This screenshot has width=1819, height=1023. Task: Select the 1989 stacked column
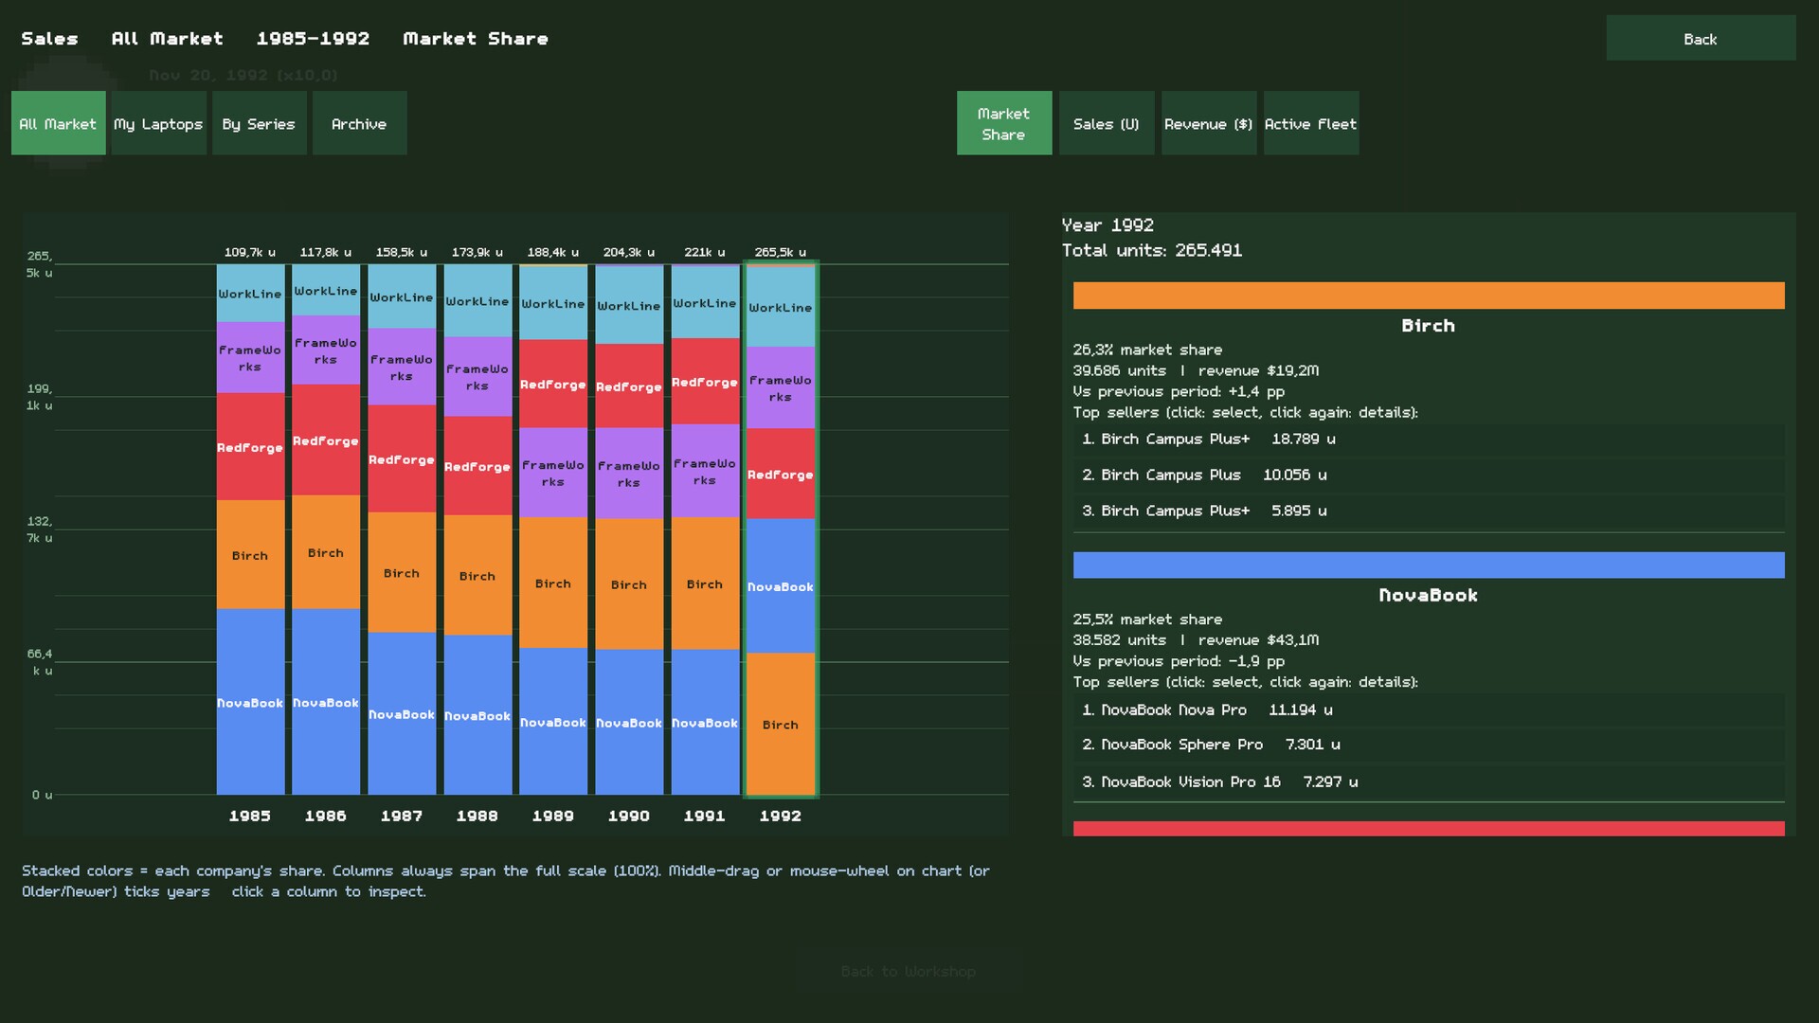point(553,529)
